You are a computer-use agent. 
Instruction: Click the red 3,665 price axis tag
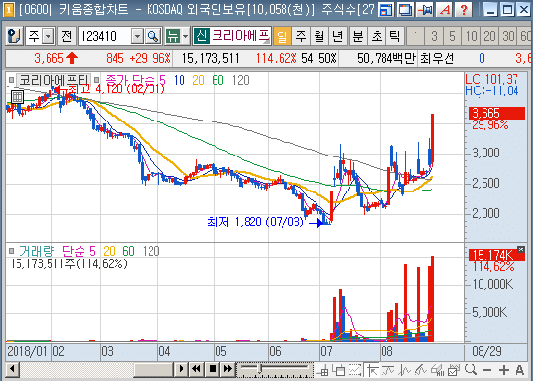(x=497, y=113)
